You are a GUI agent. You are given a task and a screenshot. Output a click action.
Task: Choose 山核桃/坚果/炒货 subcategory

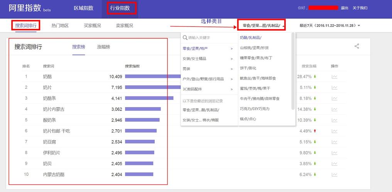pos(254,48)
